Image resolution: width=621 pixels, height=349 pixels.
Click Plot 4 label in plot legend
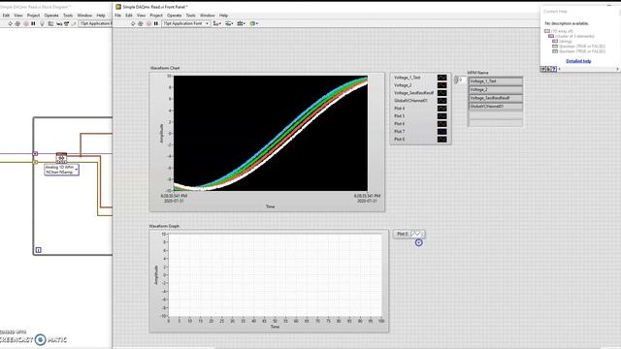[399, 109]
